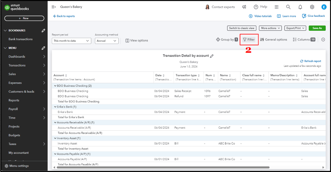Open the Export/Print dropdown
Viewport: 331px width, 172px height.
295,28
